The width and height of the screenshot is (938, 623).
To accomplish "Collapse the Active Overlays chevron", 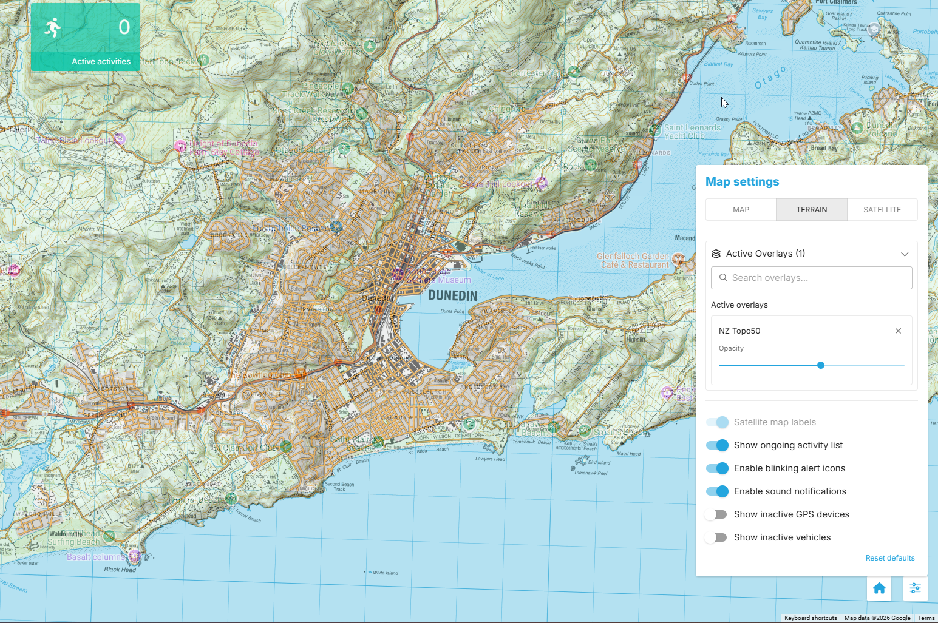I will pyautogui.click(x=905, y=254).
